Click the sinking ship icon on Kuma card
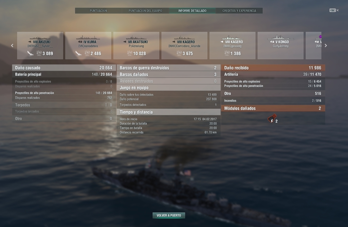This screenshot has height=227, width=348. coord(79,53)
